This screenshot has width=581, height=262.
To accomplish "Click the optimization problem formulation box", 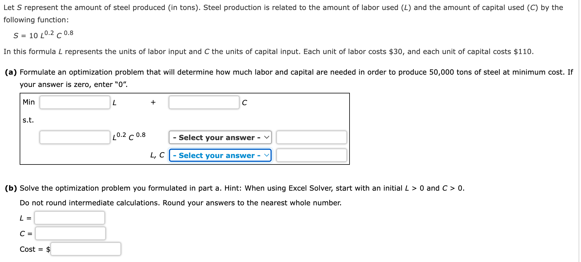I will pos(185,128).
